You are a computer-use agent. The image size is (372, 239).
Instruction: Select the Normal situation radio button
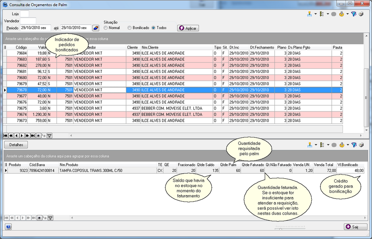click(106, 28)
